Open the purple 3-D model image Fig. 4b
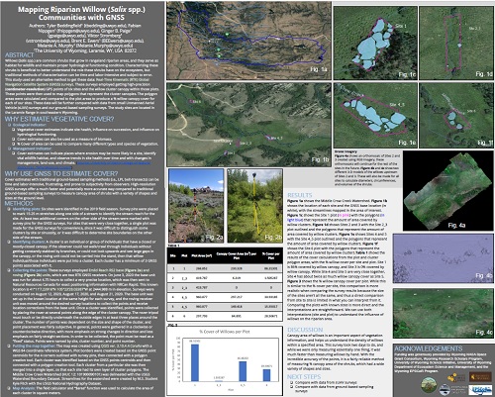Image resolution: width=495 pixels, height=397 pixels. 443,258
